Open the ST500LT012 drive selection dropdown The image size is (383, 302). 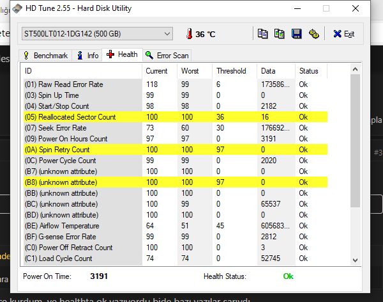[x=97, y=33]
